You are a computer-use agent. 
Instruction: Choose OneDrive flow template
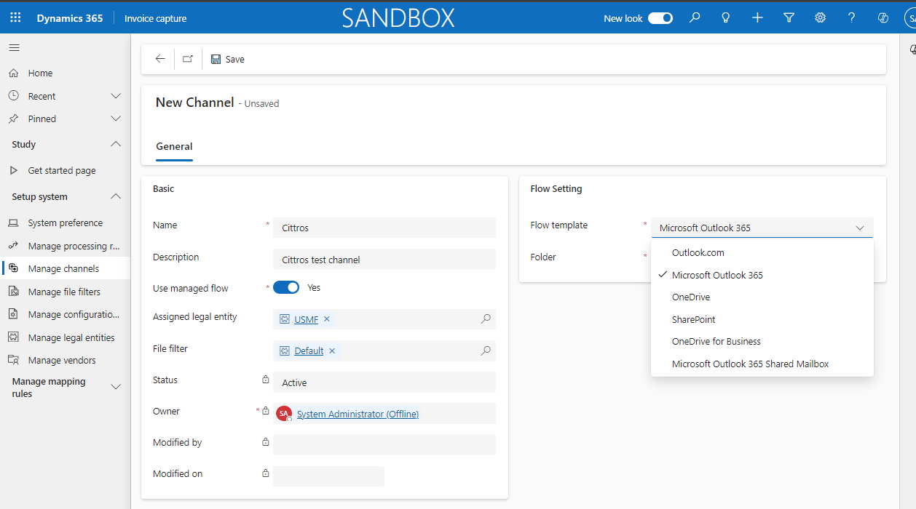[762, 297]
